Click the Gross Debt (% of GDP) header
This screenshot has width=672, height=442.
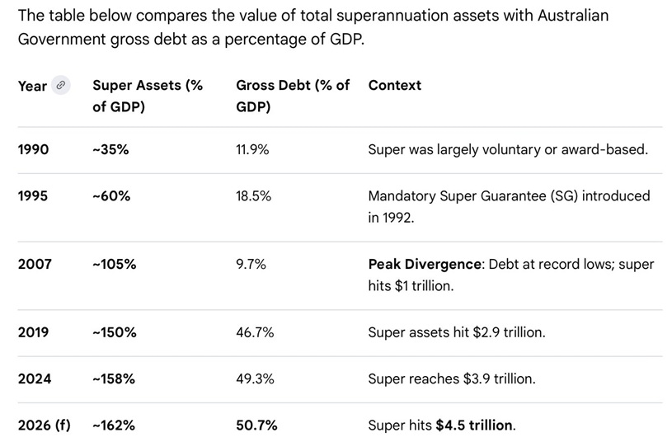(x=293, y=96)
